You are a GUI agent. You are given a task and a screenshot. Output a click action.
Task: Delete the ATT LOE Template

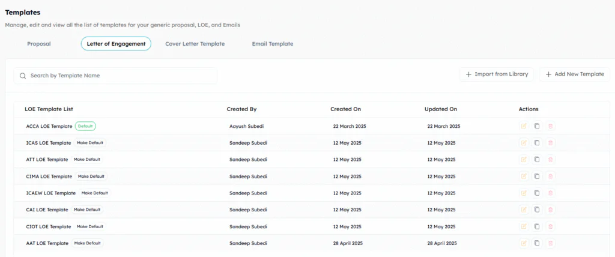pyautogui.click(x=551, y=160)
